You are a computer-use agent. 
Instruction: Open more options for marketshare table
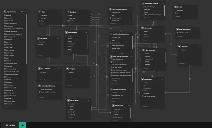point(162,79)
